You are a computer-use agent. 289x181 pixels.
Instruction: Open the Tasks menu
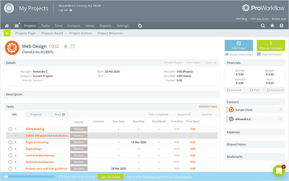[x=45, y=26]
